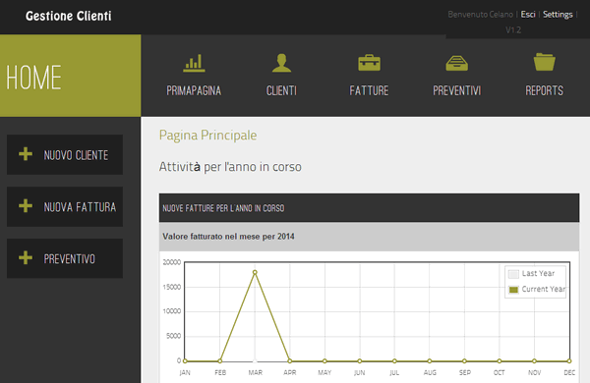This screenshot has height=383, width=590.
Task: Toggle Last Year series in chart legend
Action: tap(531, 274)
